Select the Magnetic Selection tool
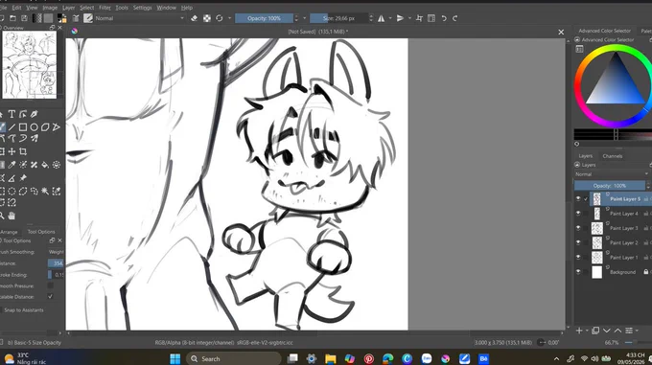This screenshot has height=365, width=652. click(12, 202)
